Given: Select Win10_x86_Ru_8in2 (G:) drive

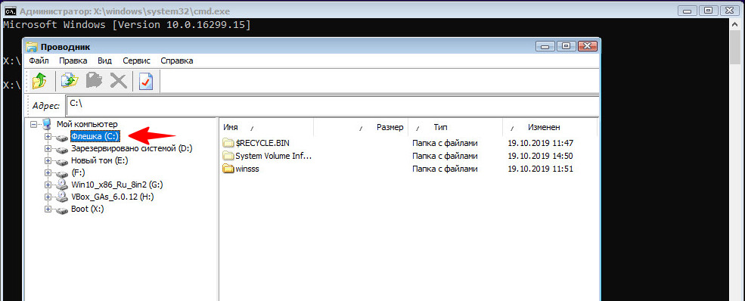Looking at the screenshot, I should click(x=117, y=185).
